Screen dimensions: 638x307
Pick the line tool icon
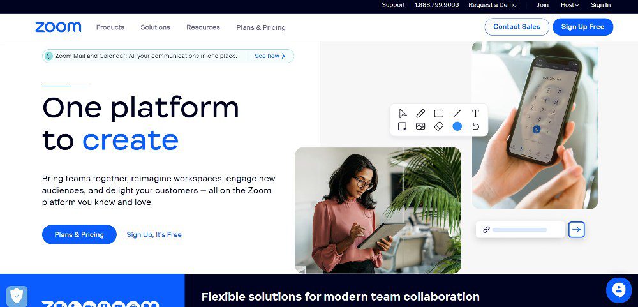pyautogui.click(x=457, y=114)
